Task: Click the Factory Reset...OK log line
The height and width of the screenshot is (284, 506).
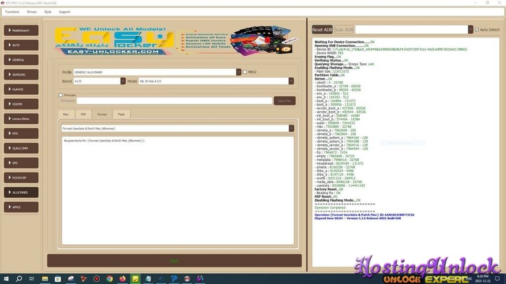Action: click(x=329, y=189)
